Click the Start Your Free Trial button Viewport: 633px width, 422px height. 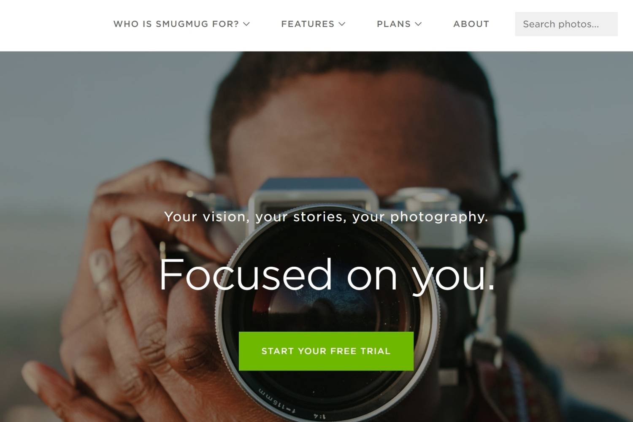[x=326, y=351]
